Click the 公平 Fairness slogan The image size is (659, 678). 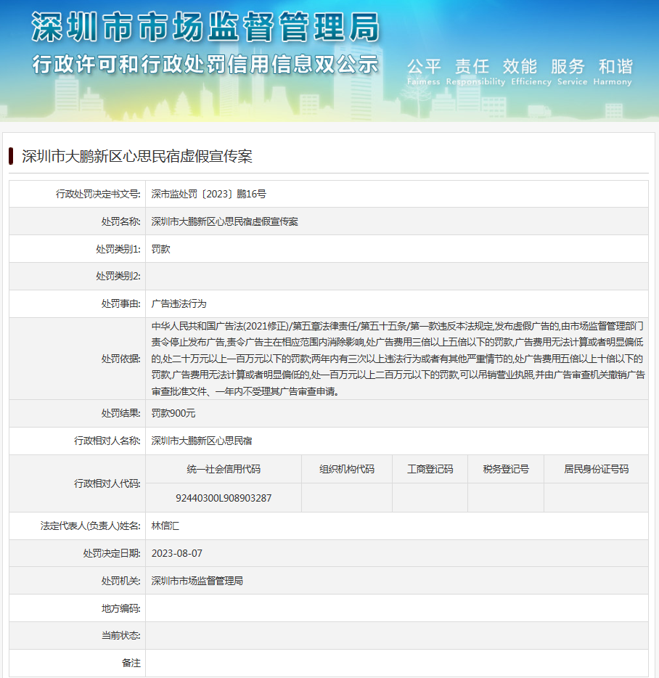pos(423,72)
